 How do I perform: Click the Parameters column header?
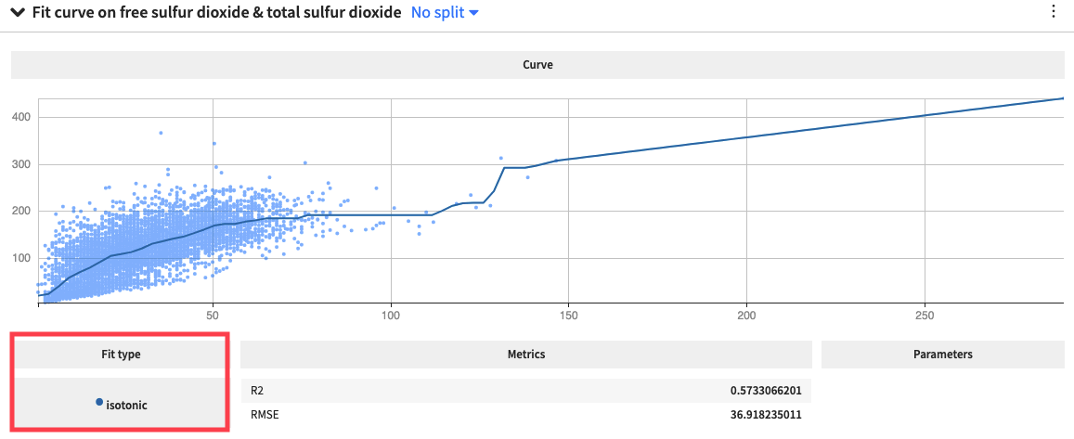coord(942,354)
